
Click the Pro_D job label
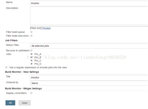38,64
